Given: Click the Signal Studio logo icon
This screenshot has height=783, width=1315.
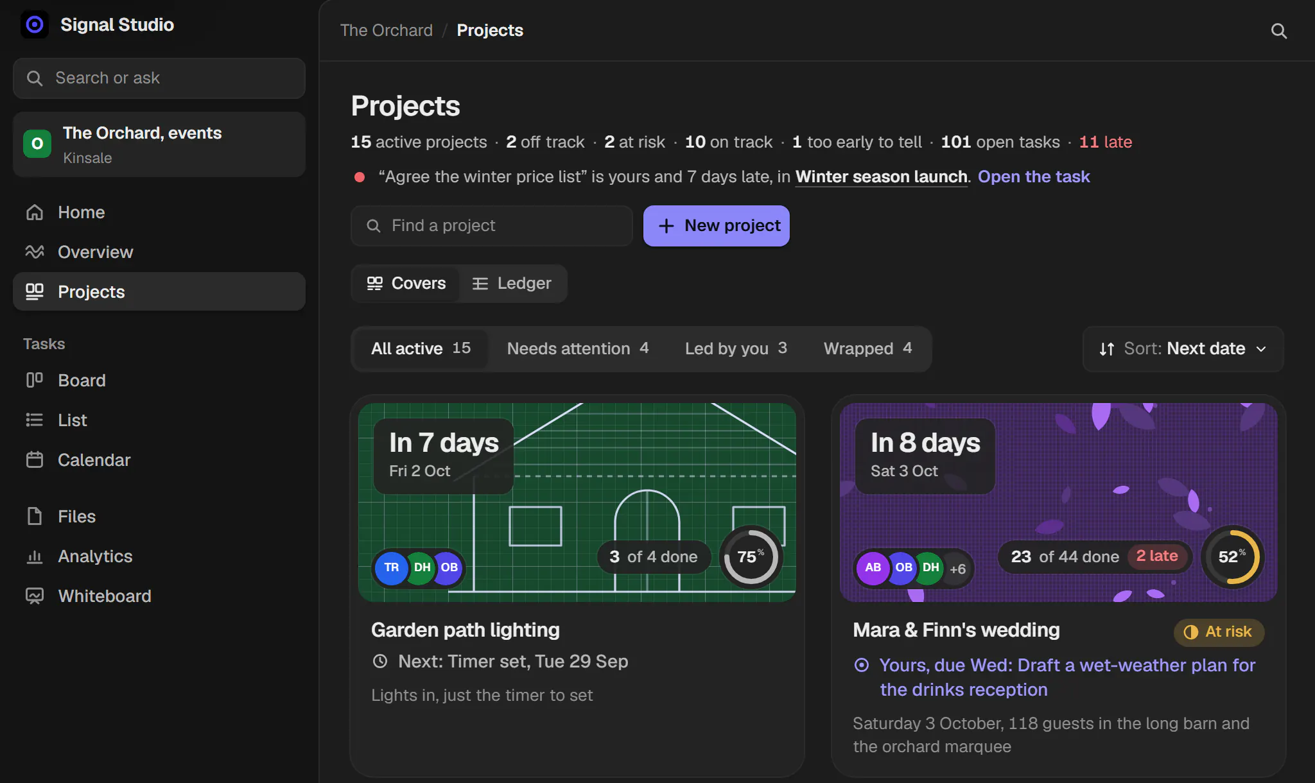Looking at the screenshot, I should coord(35,24).
